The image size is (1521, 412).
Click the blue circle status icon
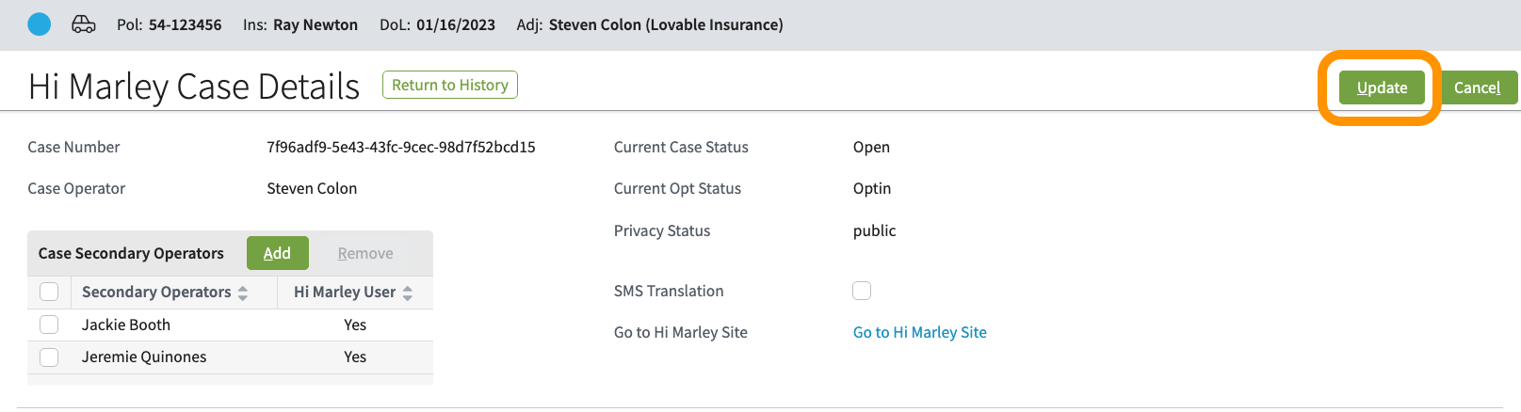tap(40, 24)
